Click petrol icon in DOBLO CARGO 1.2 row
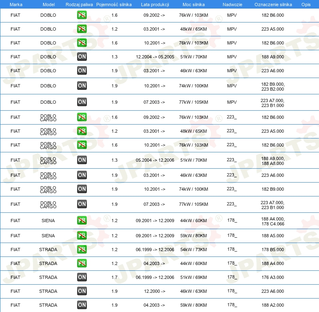The image size is (319, 312). [x=82, y=131]
